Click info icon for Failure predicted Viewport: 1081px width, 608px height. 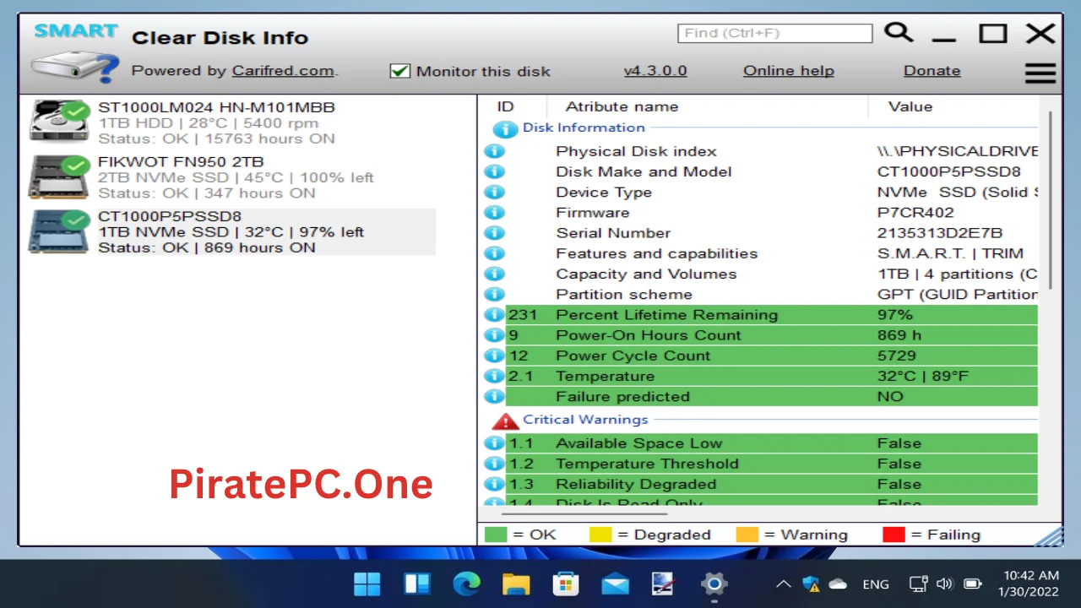point(494,396)
